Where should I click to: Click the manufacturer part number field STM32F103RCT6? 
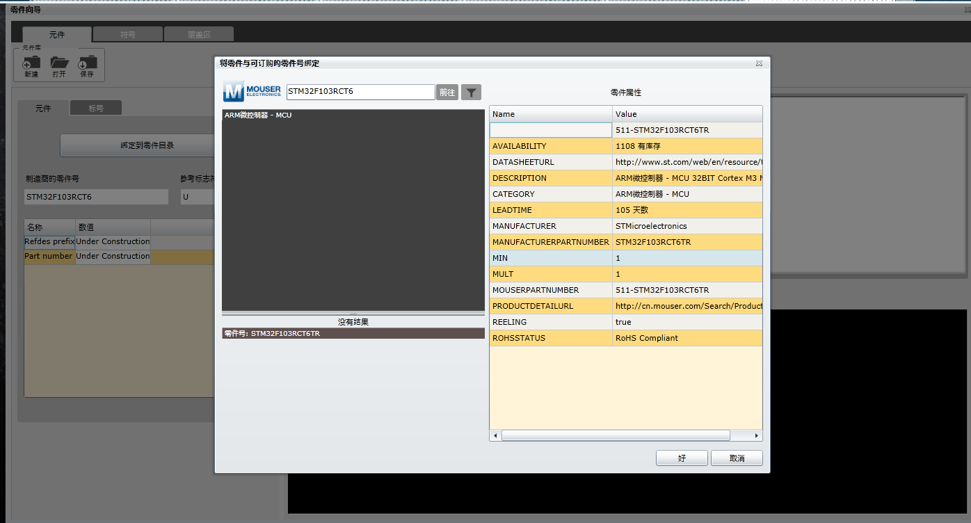[96, 197]
